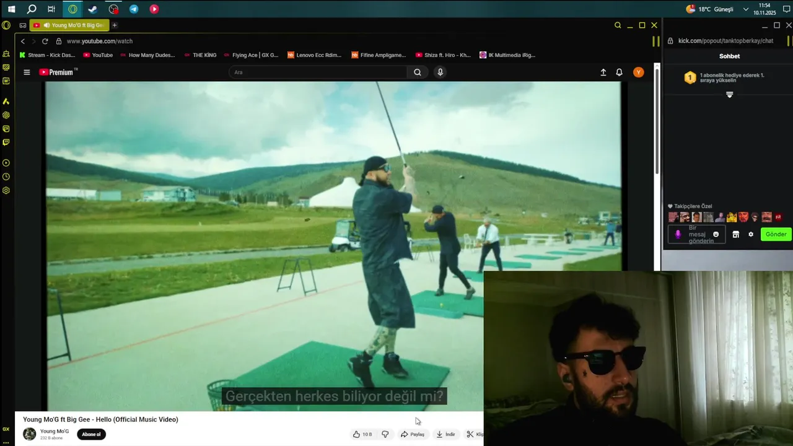The width and height of the screenshot is (793, 446).
Task: Send the message with Gönder button
Action: click(x=776, y=234)
